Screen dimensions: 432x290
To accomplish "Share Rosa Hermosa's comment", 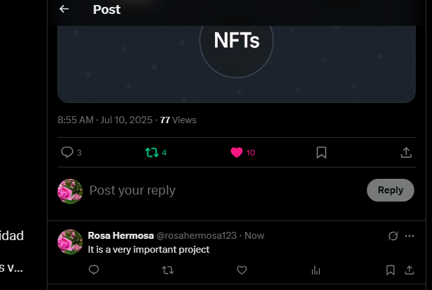I will (409, 270).
